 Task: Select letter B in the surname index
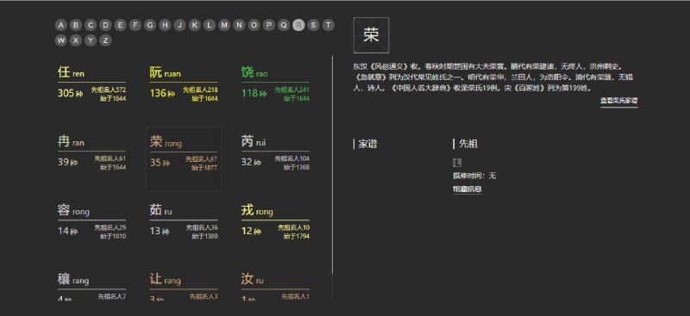76,25
